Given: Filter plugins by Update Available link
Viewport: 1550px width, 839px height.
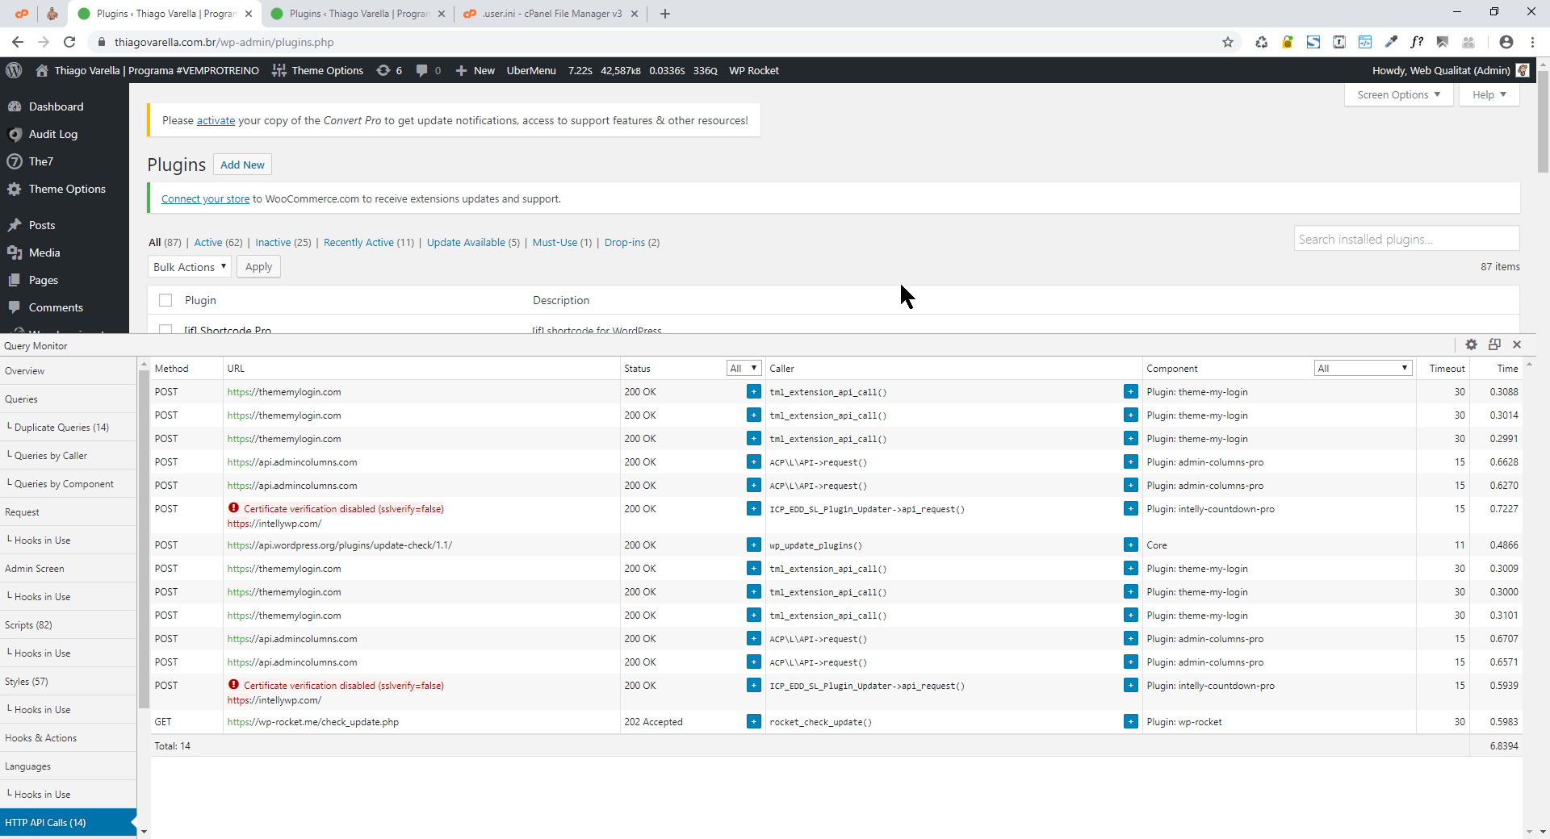Looking at the screenshot, I should [x=466, y=243].
